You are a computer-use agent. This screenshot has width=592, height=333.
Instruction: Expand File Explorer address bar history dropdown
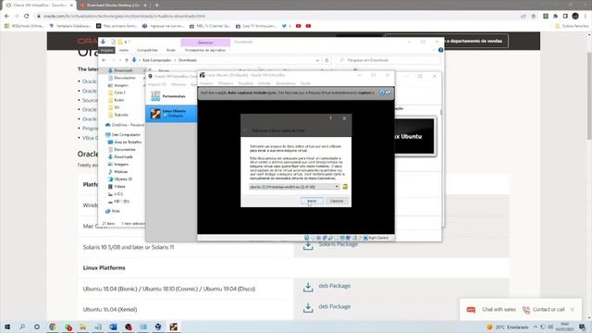coord(317,60)
